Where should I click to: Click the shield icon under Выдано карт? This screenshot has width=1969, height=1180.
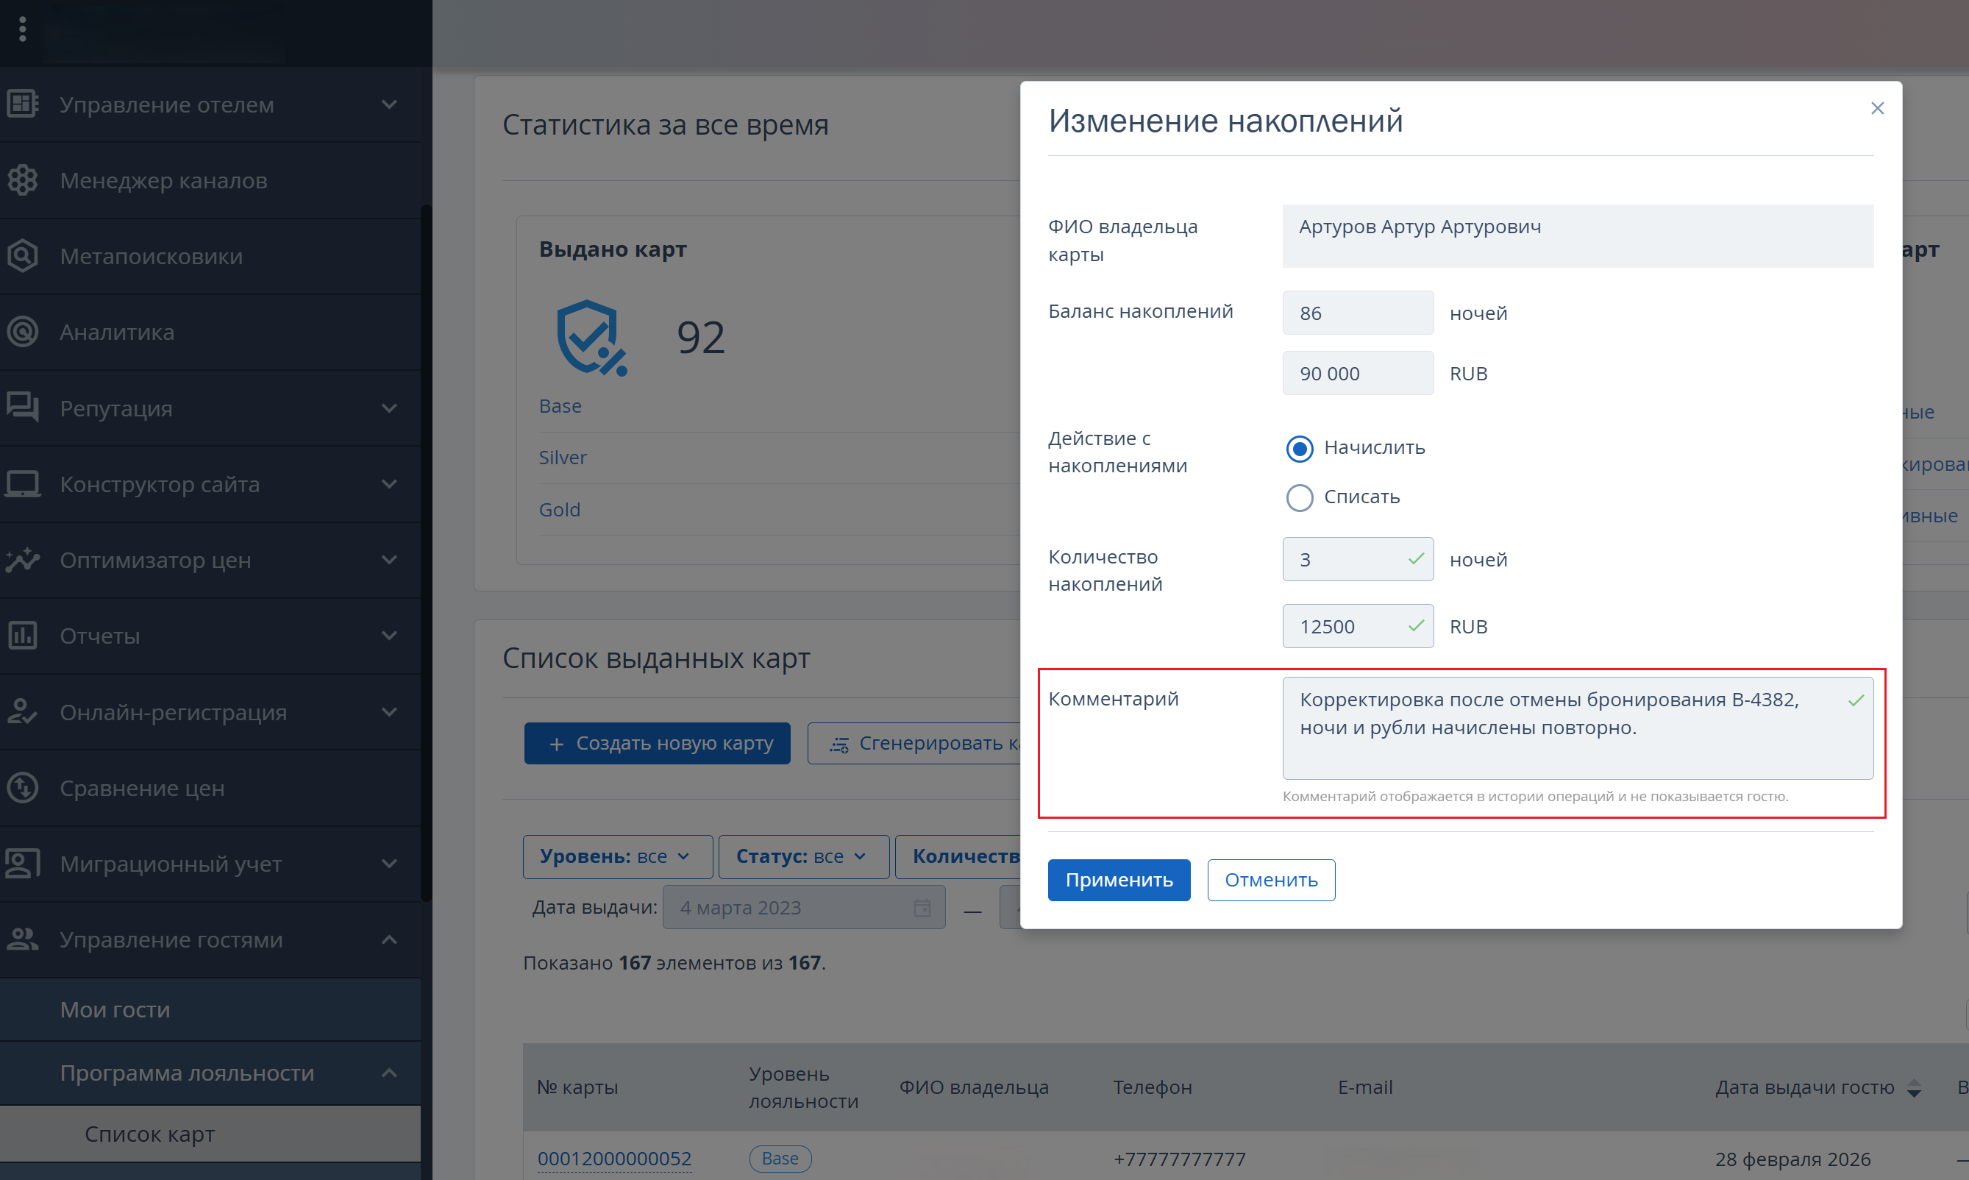click(590, 337)
